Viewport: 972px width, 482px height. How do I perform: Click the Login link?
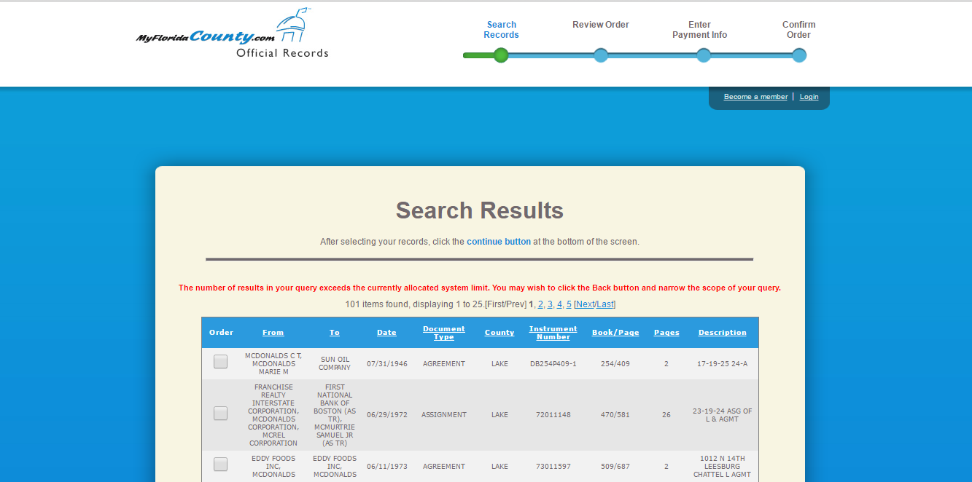click(809, 97)
